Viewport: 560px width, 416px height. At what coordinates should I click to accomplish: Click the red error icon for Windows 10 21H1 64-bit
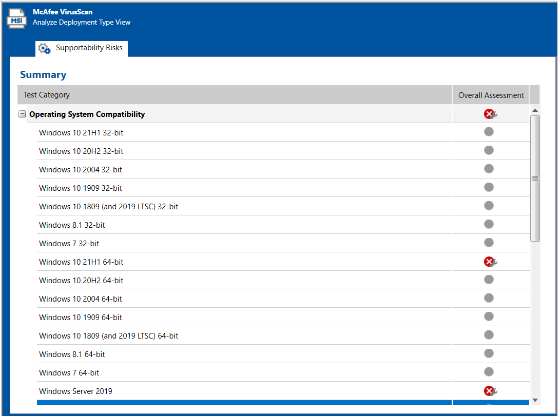point(490,262)
